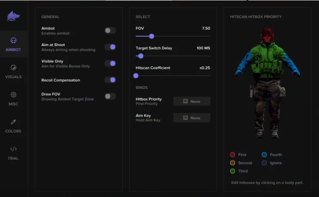Click the 100 MS delay value

click(204, 48)
